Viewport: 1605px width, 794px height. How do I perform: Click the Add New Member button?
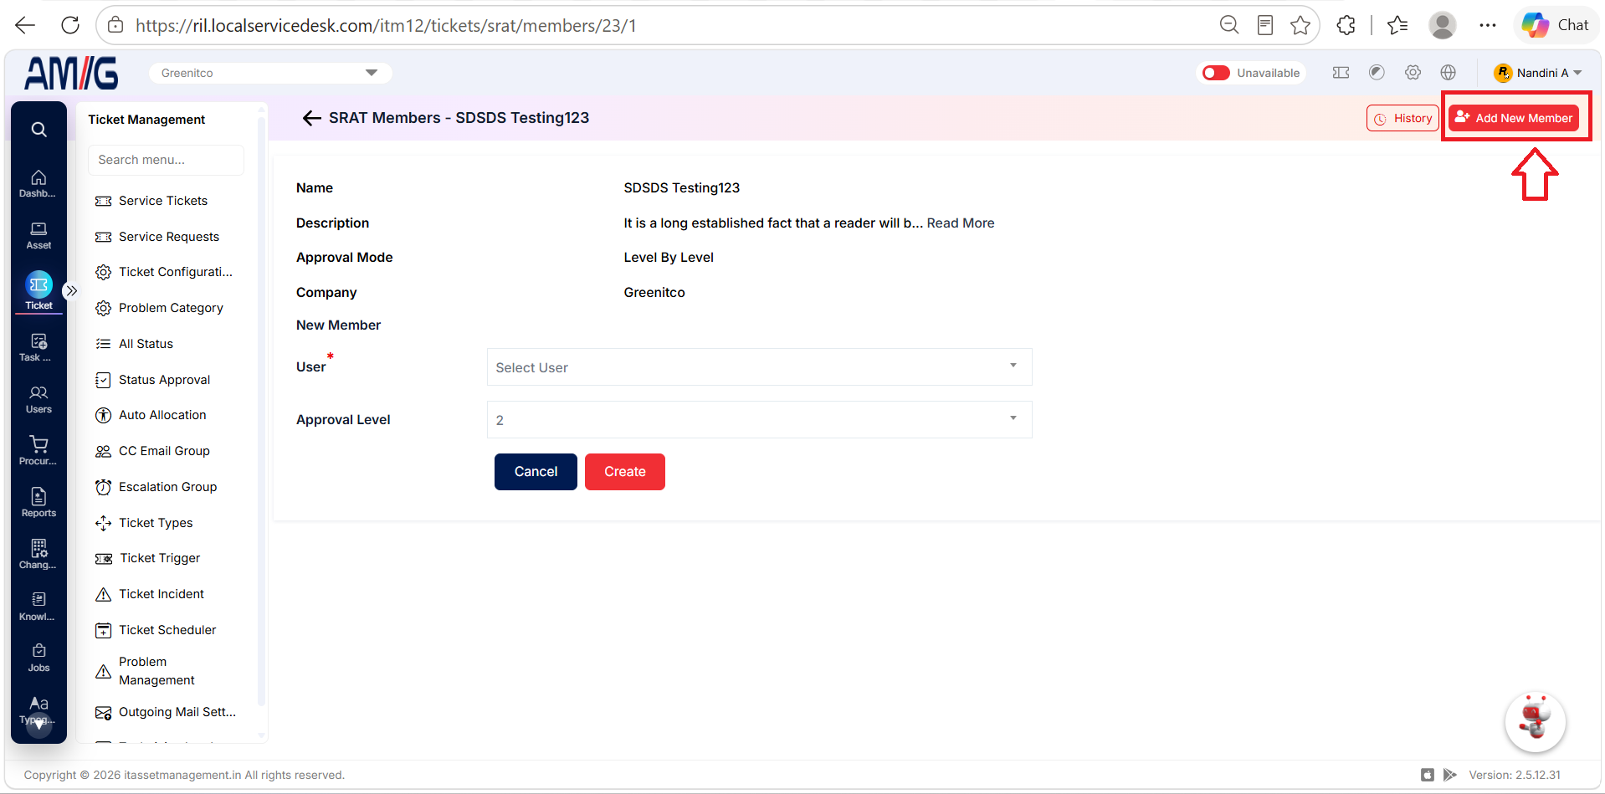(x=1514, y=118)
